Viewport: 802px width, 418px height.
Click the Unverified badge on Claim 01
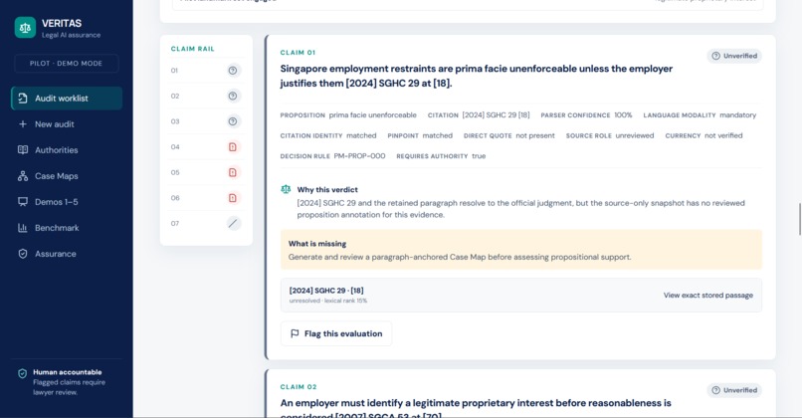click(x=734, y=56)
